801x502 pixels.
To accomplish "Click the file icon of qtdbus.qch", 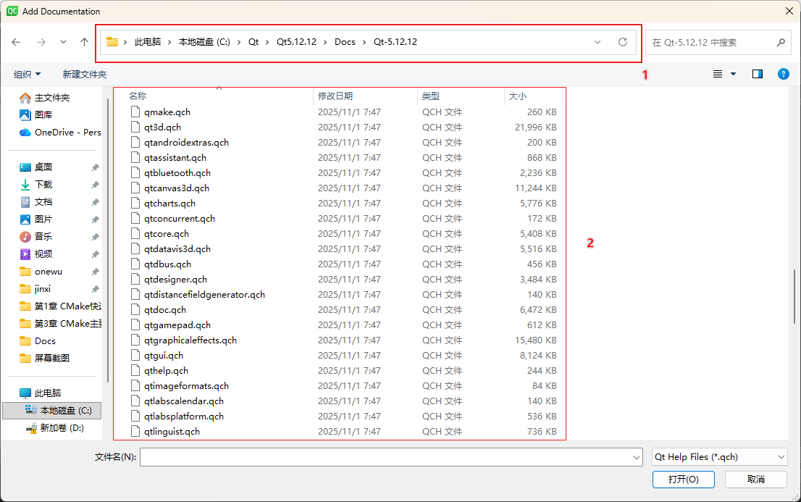I will (135, 264).
